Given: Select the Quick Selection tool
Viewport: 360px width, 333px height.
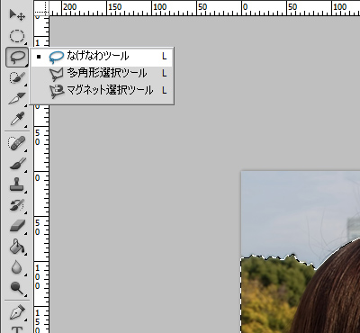Looking at the screenshot, I should (x=17, y=77).
